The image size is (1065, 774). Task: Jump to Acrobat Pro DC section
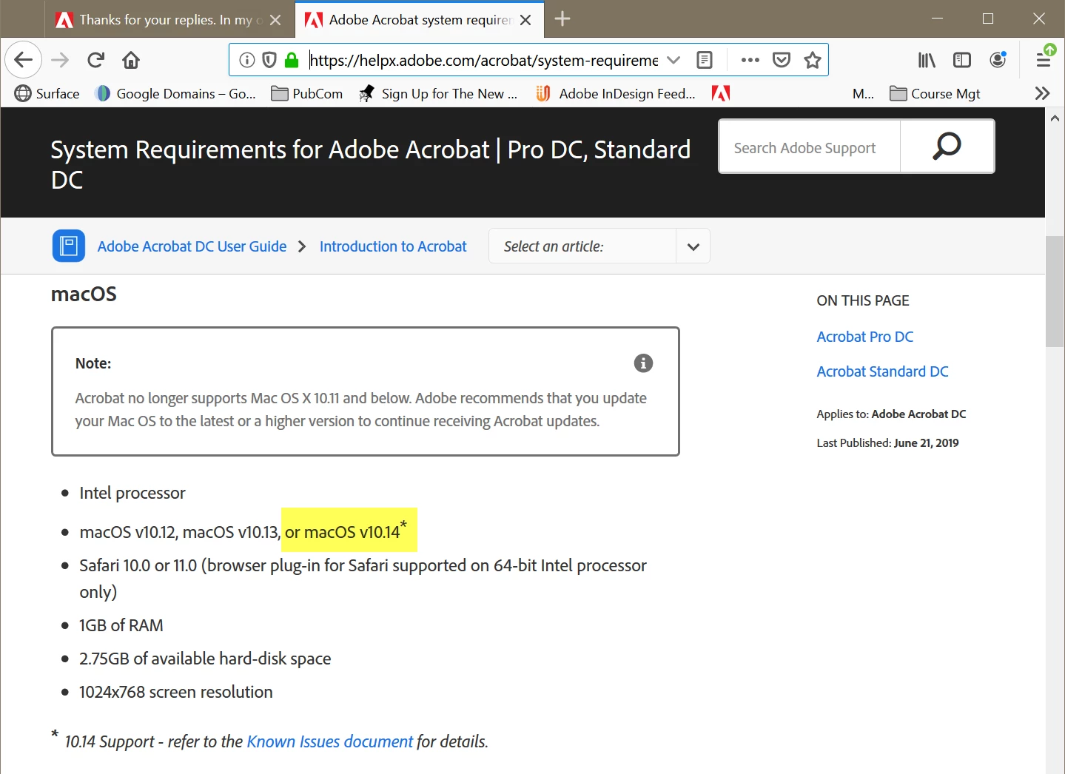pos(864,337)
